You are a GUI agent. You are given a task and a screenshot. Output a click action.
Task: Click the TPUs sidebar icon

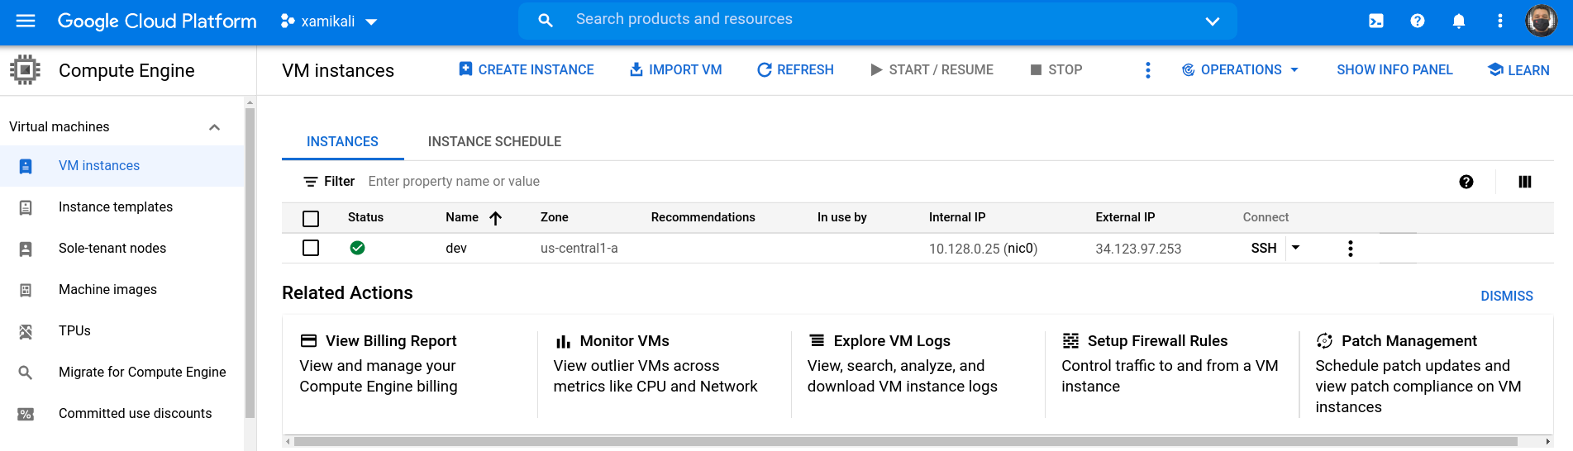[x=26, y=331]
